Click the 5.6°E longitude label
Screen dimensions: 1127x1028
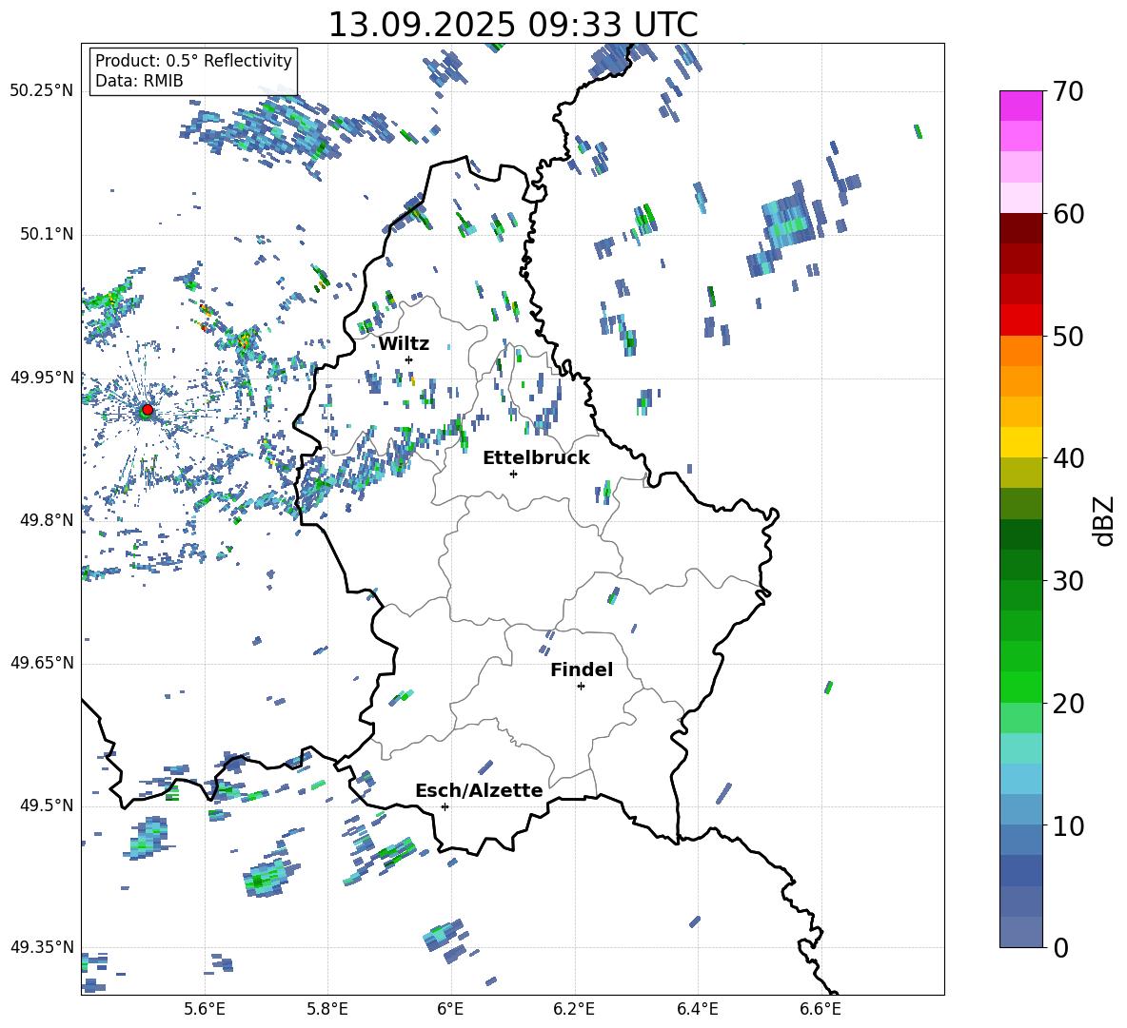(205, 1009)
